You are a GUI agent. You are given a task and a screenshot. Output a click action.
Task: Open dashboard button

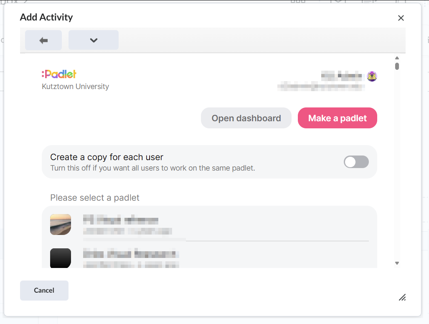[x=246, y=118]
